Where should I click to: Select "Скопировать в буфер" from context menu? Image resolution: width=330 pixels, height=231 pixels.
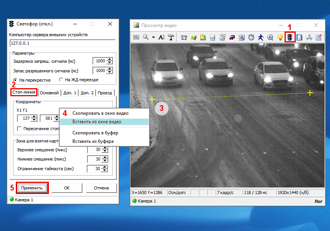(95, 133)
